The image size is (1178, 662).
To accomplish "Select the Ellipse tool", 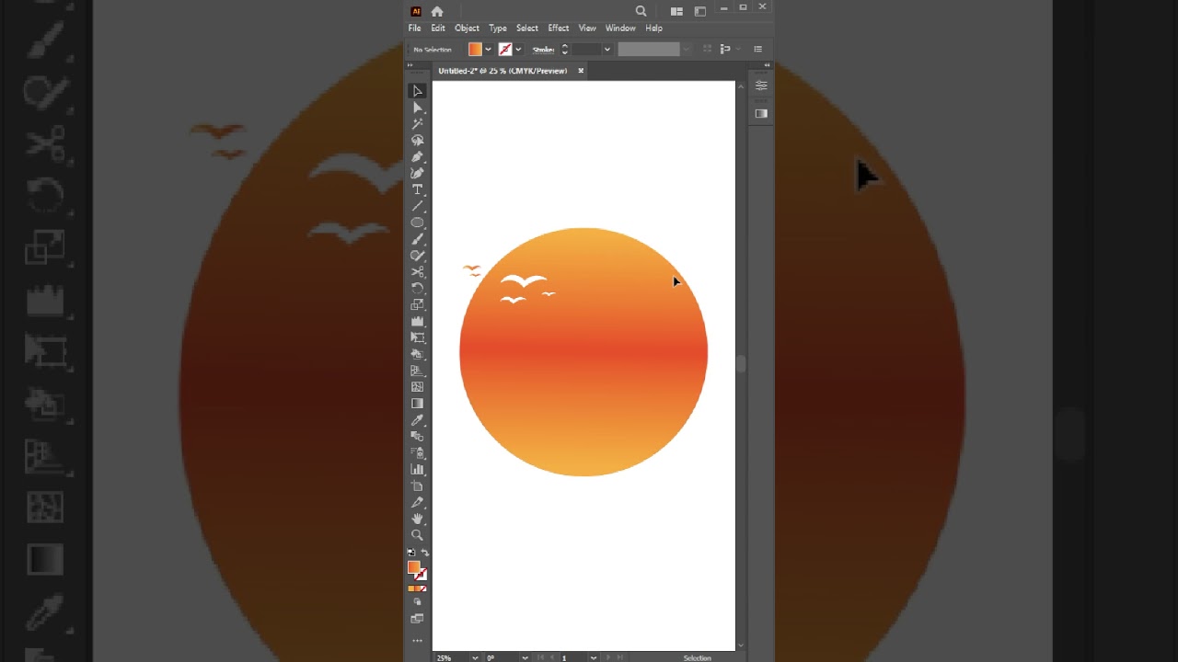I will pyautogui.click(x=417, y=223).
